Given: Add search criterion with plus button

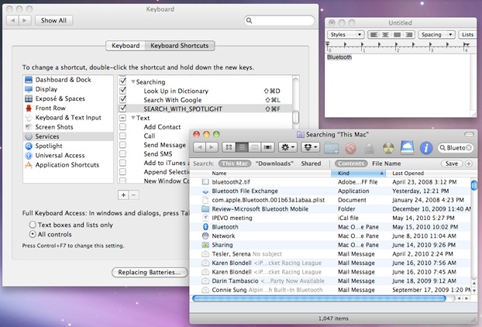Looking at the screenshot, I should point(469,163).
